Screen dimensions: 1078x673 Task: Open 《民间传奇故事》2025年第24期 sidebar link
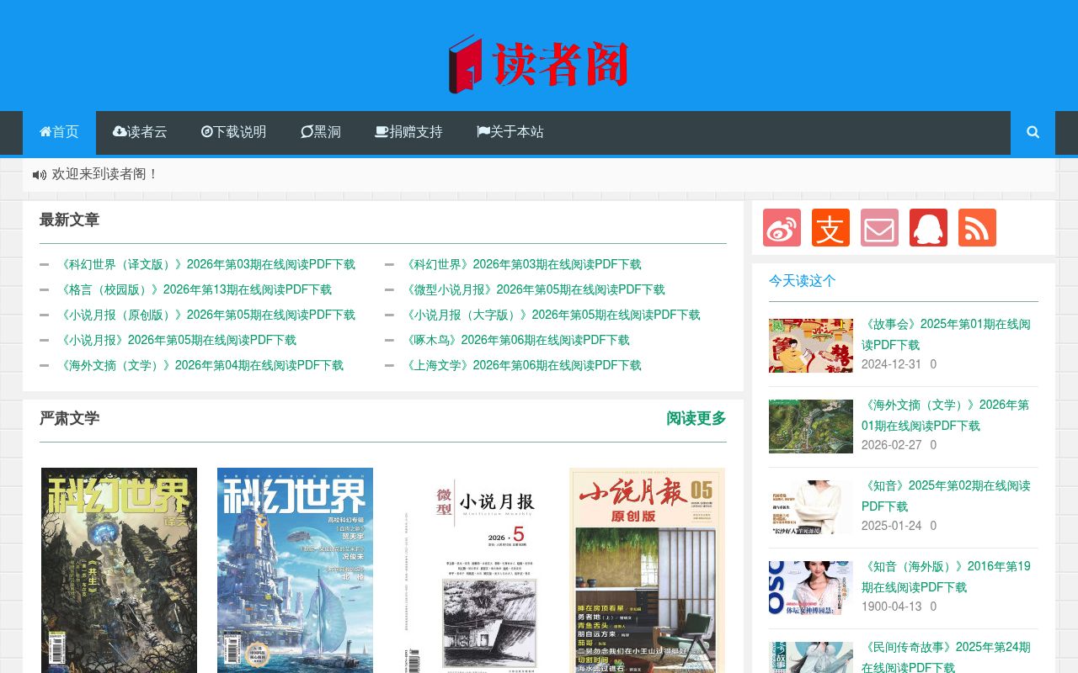tap(946, 657)
